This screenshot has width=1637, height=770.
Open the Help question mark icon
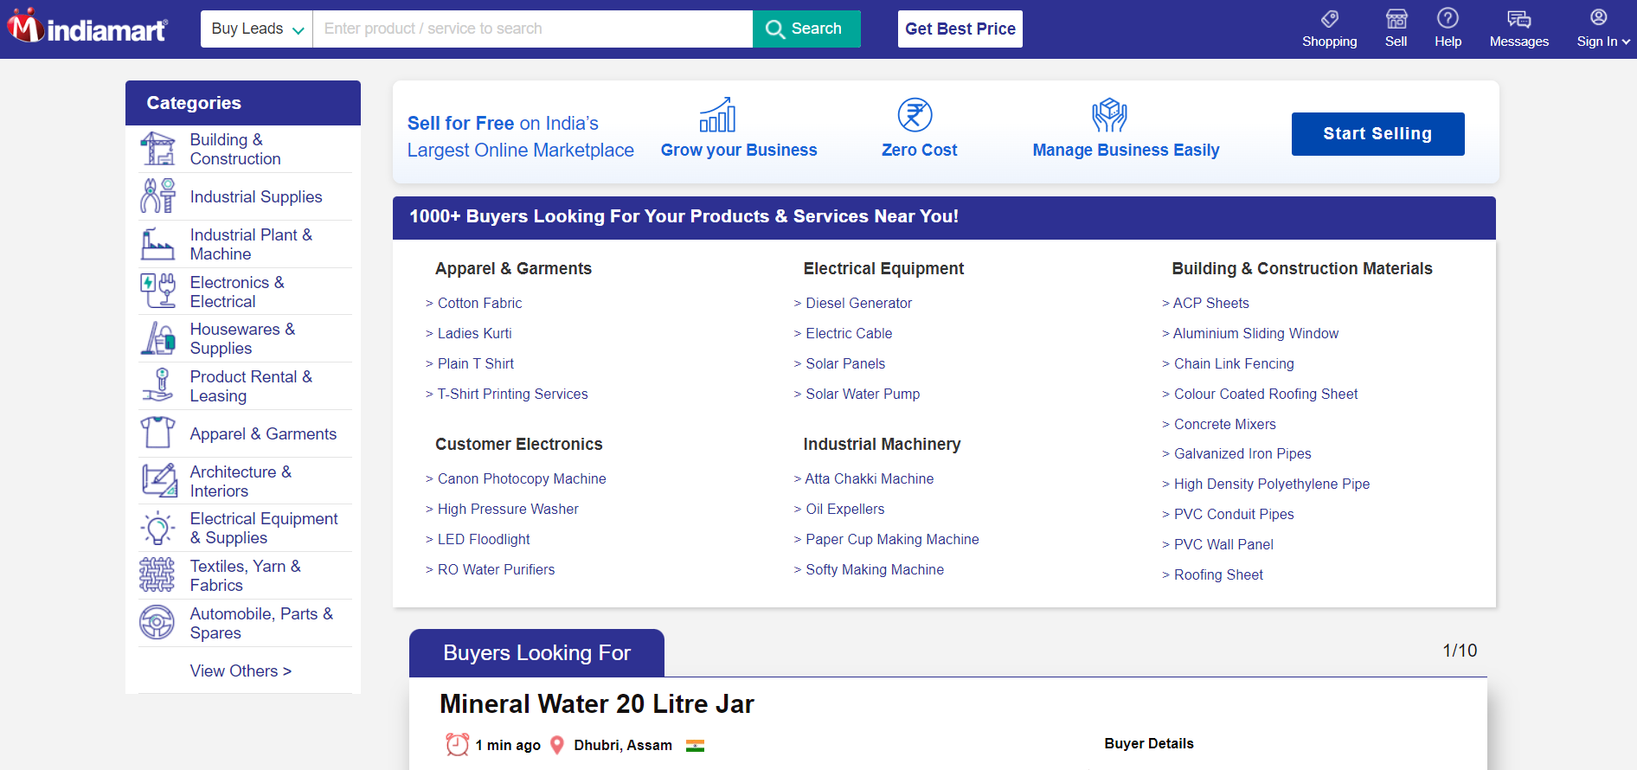1448,18
